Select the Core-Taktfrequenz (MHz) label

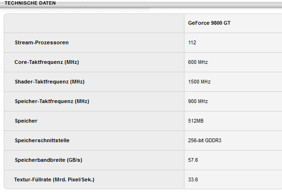point(46,62)
